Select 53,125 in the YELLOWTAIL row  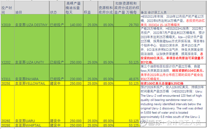pyautogui.click(x=127, y=83)
